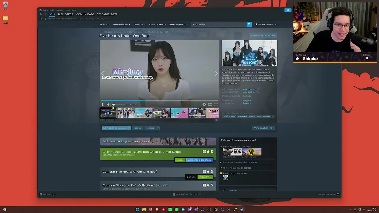Seek on the trailer progress bar
Screen dimensions: 379x213
click(160, 101)
